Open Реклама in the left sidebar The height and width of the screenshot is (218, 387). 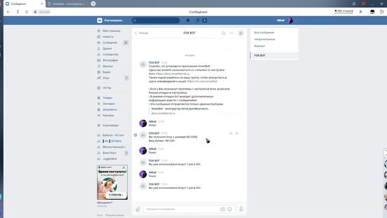coord(108,116)
